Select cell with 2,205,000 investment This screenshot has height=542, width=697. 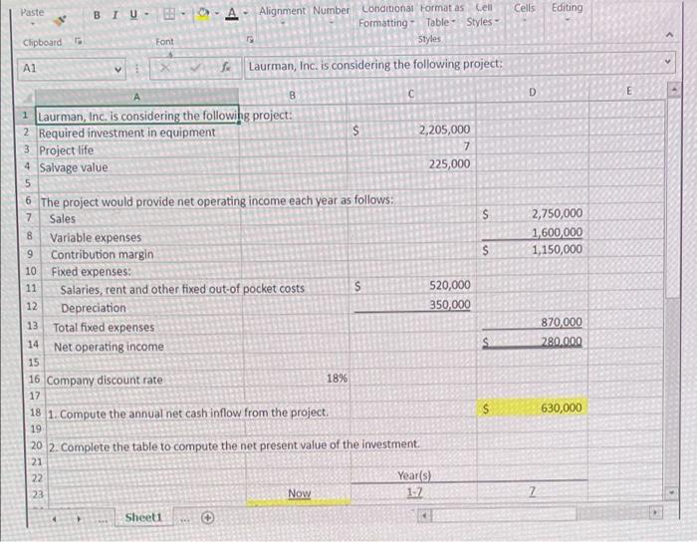(x=411, y=130)
